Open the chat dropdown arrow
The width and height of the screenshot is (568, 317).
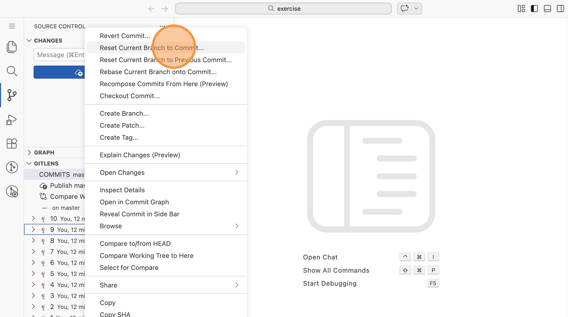416,9
